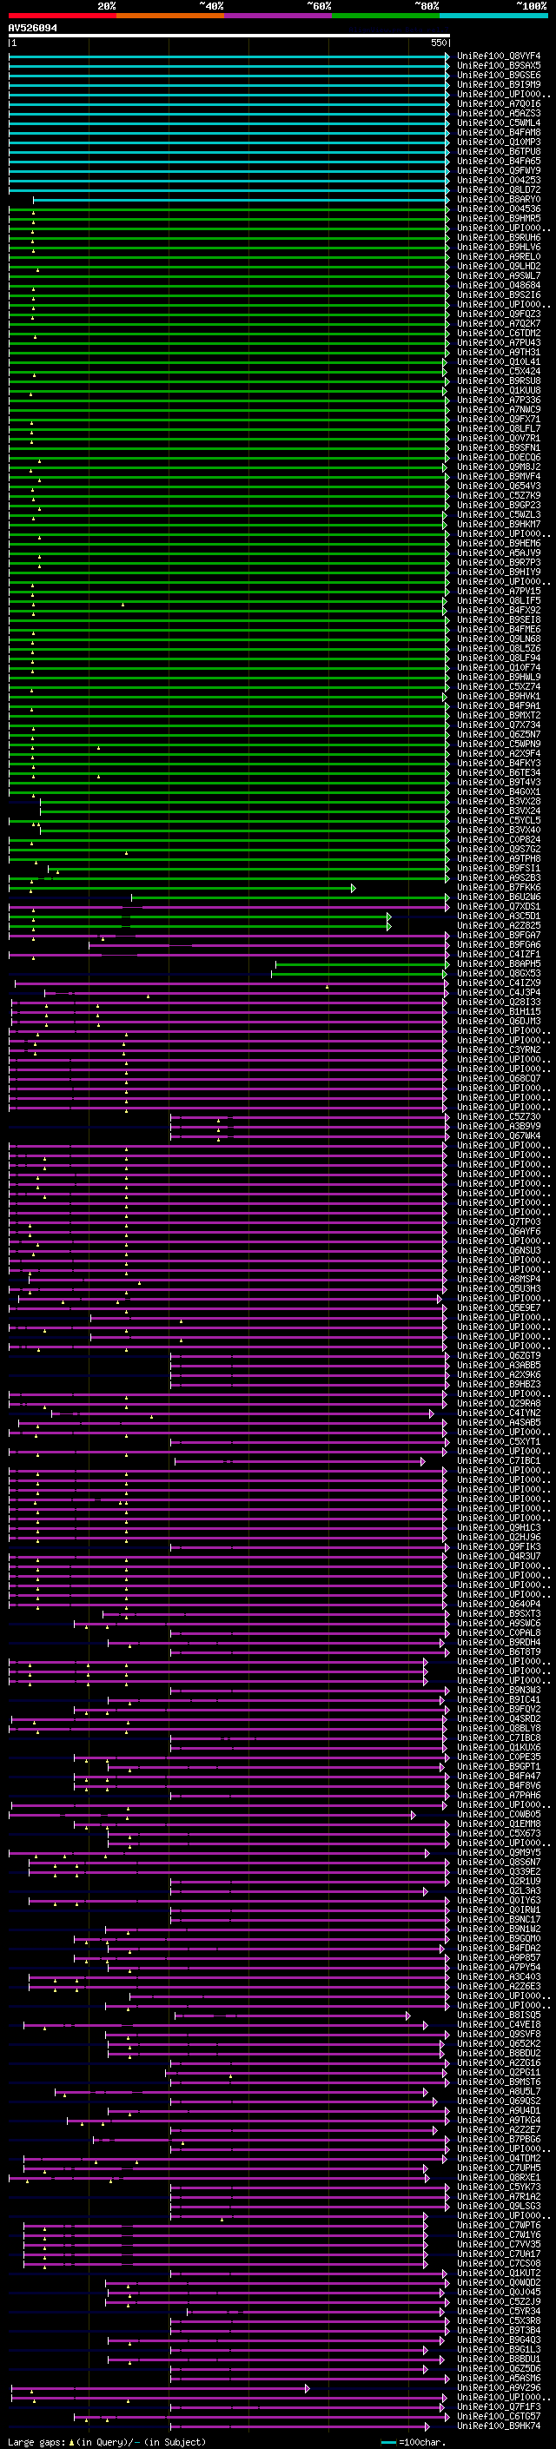Viewport: 556px width, 2449px height.
Task: Click hit label UniRef100_B9FSI1
Action: [x=499, y=869]
